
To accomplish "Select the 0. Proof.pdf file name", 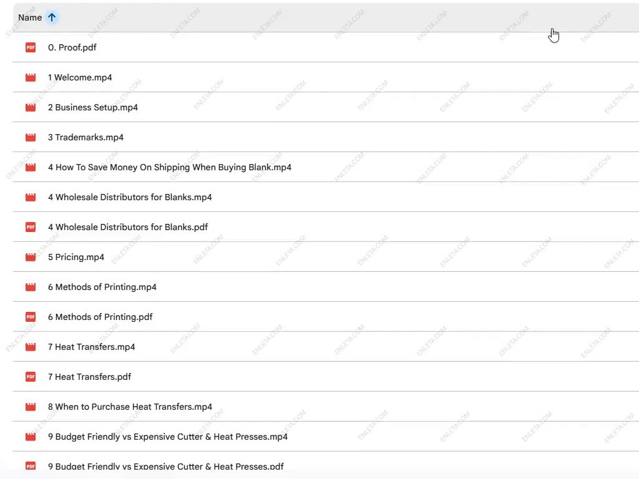I will point(72,47).
